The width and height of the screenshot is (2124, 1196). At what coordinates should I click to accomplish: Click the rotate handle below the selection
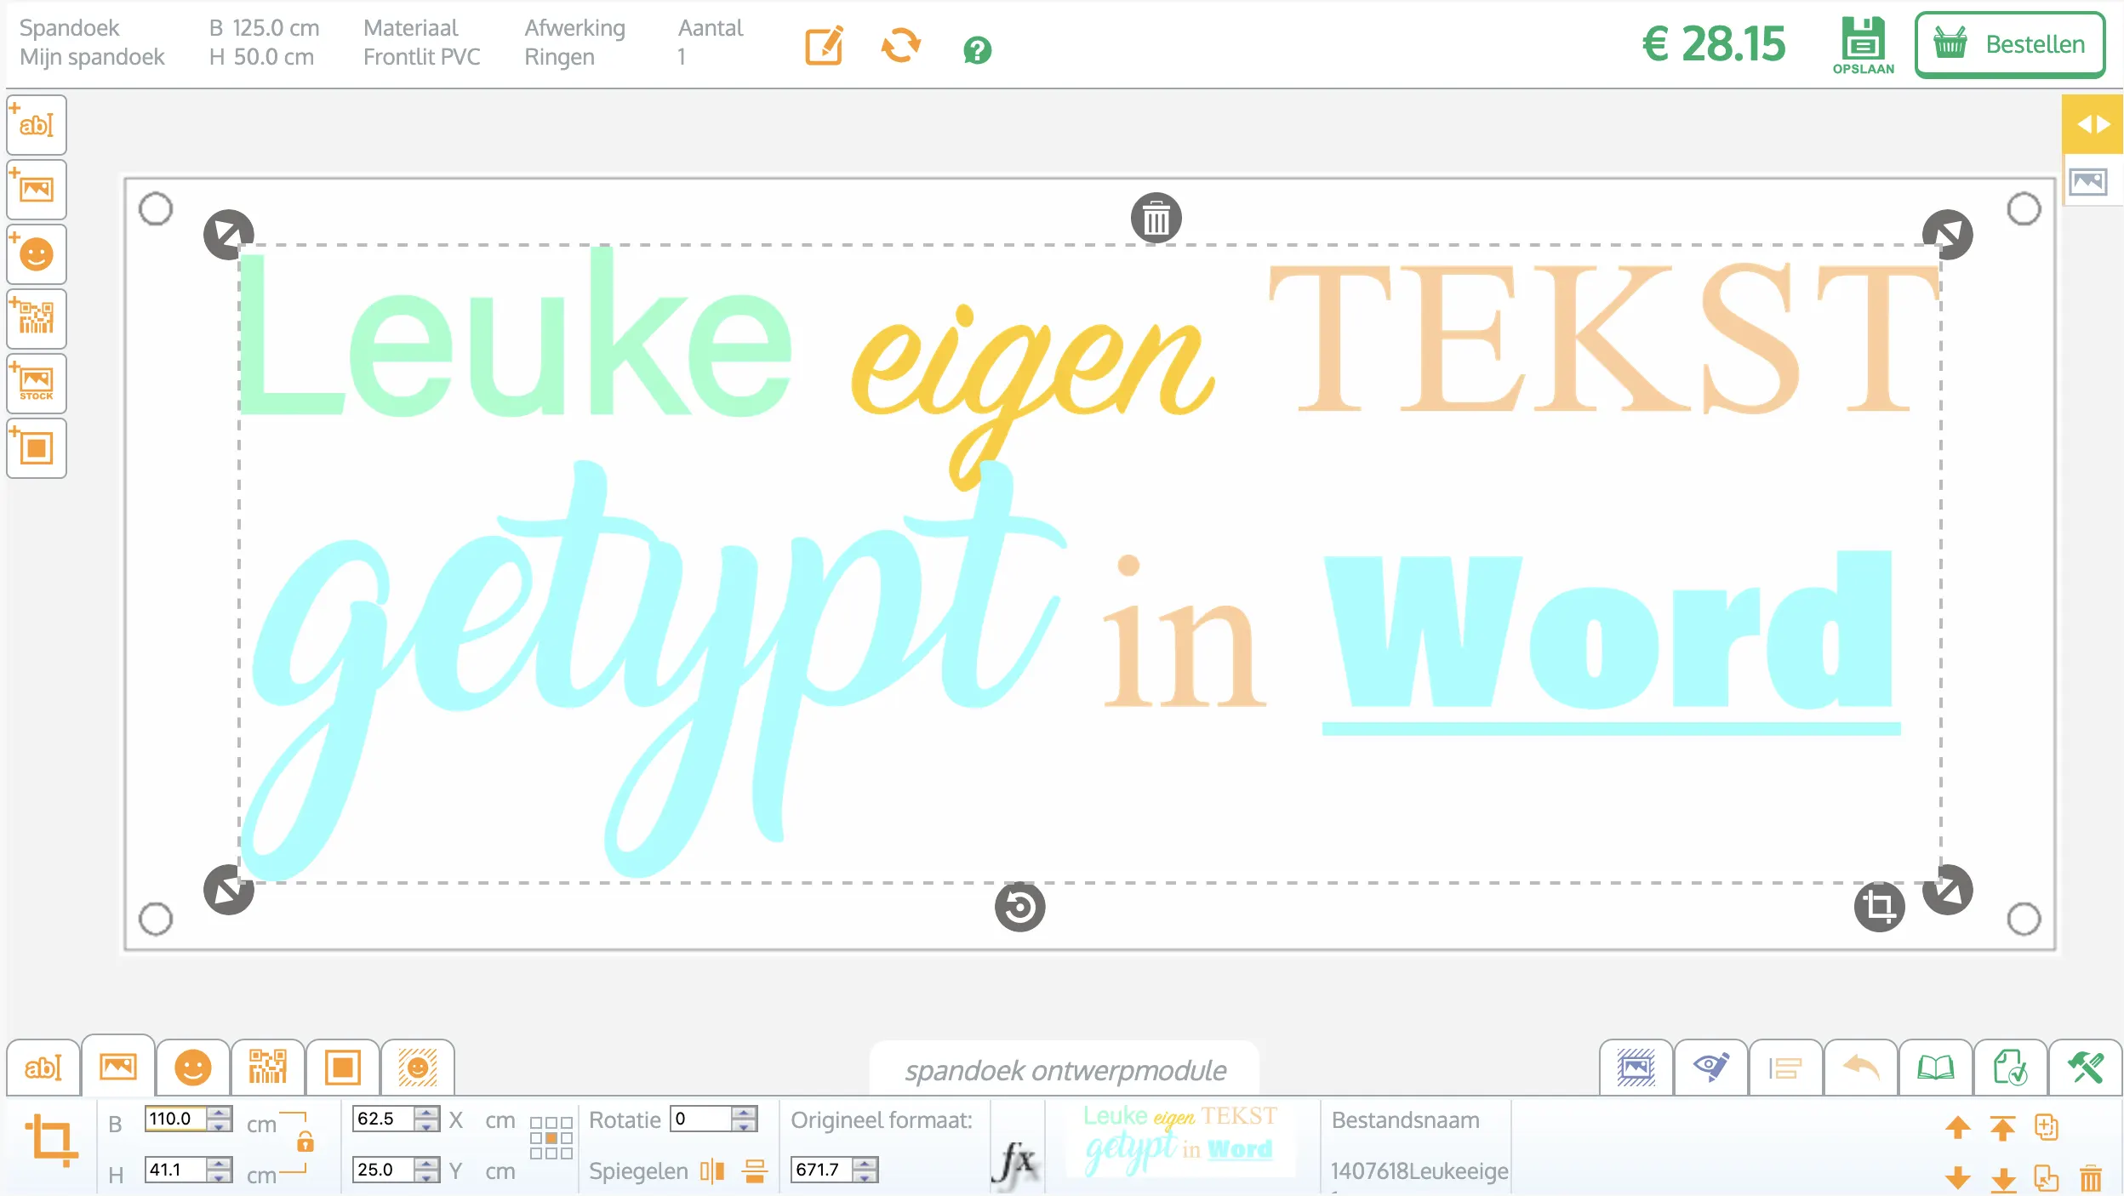(x=1019, y=907)
